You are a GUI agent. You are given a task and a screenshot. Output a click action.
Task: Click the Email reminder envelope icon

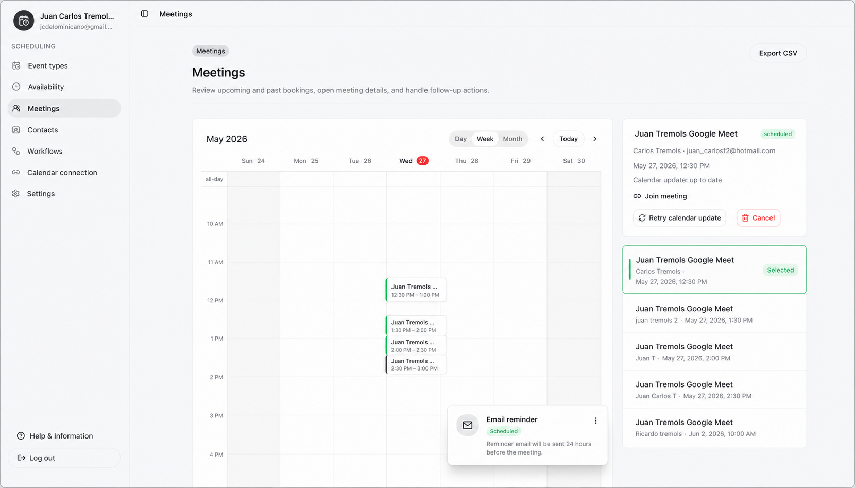tap(468, 425)
